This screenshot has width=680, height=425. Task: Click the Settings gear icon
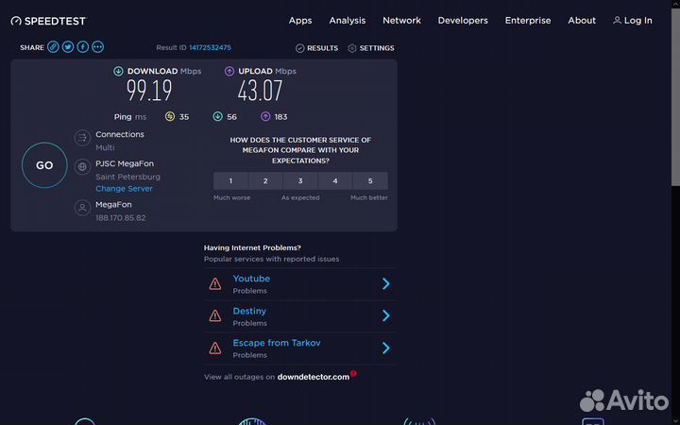tap(351, 48)
